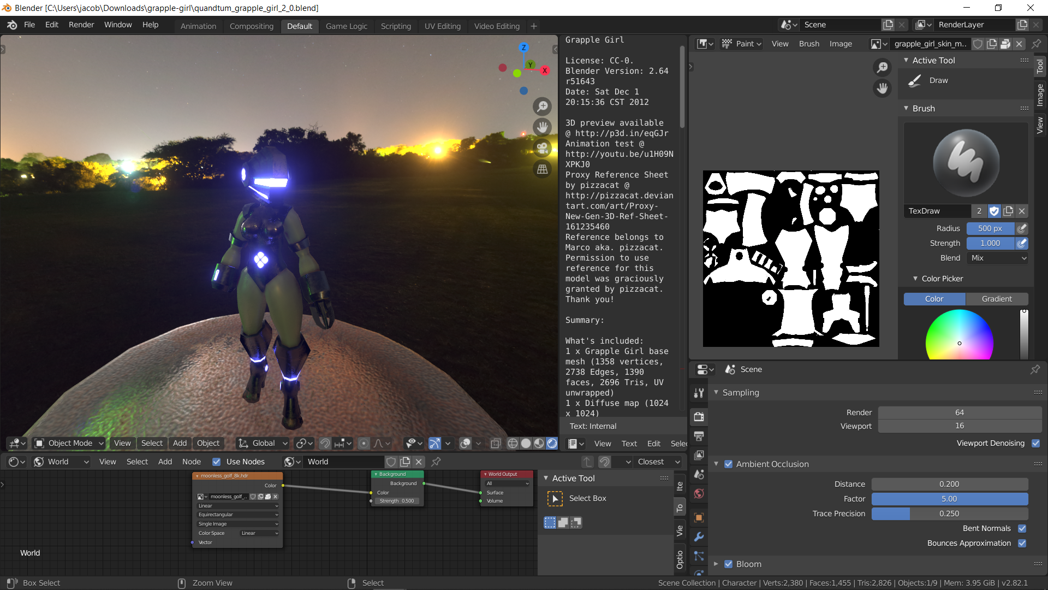Click the Select menu in 3D viewport
Screen dimensions: 1048x590
coord(152,443)
